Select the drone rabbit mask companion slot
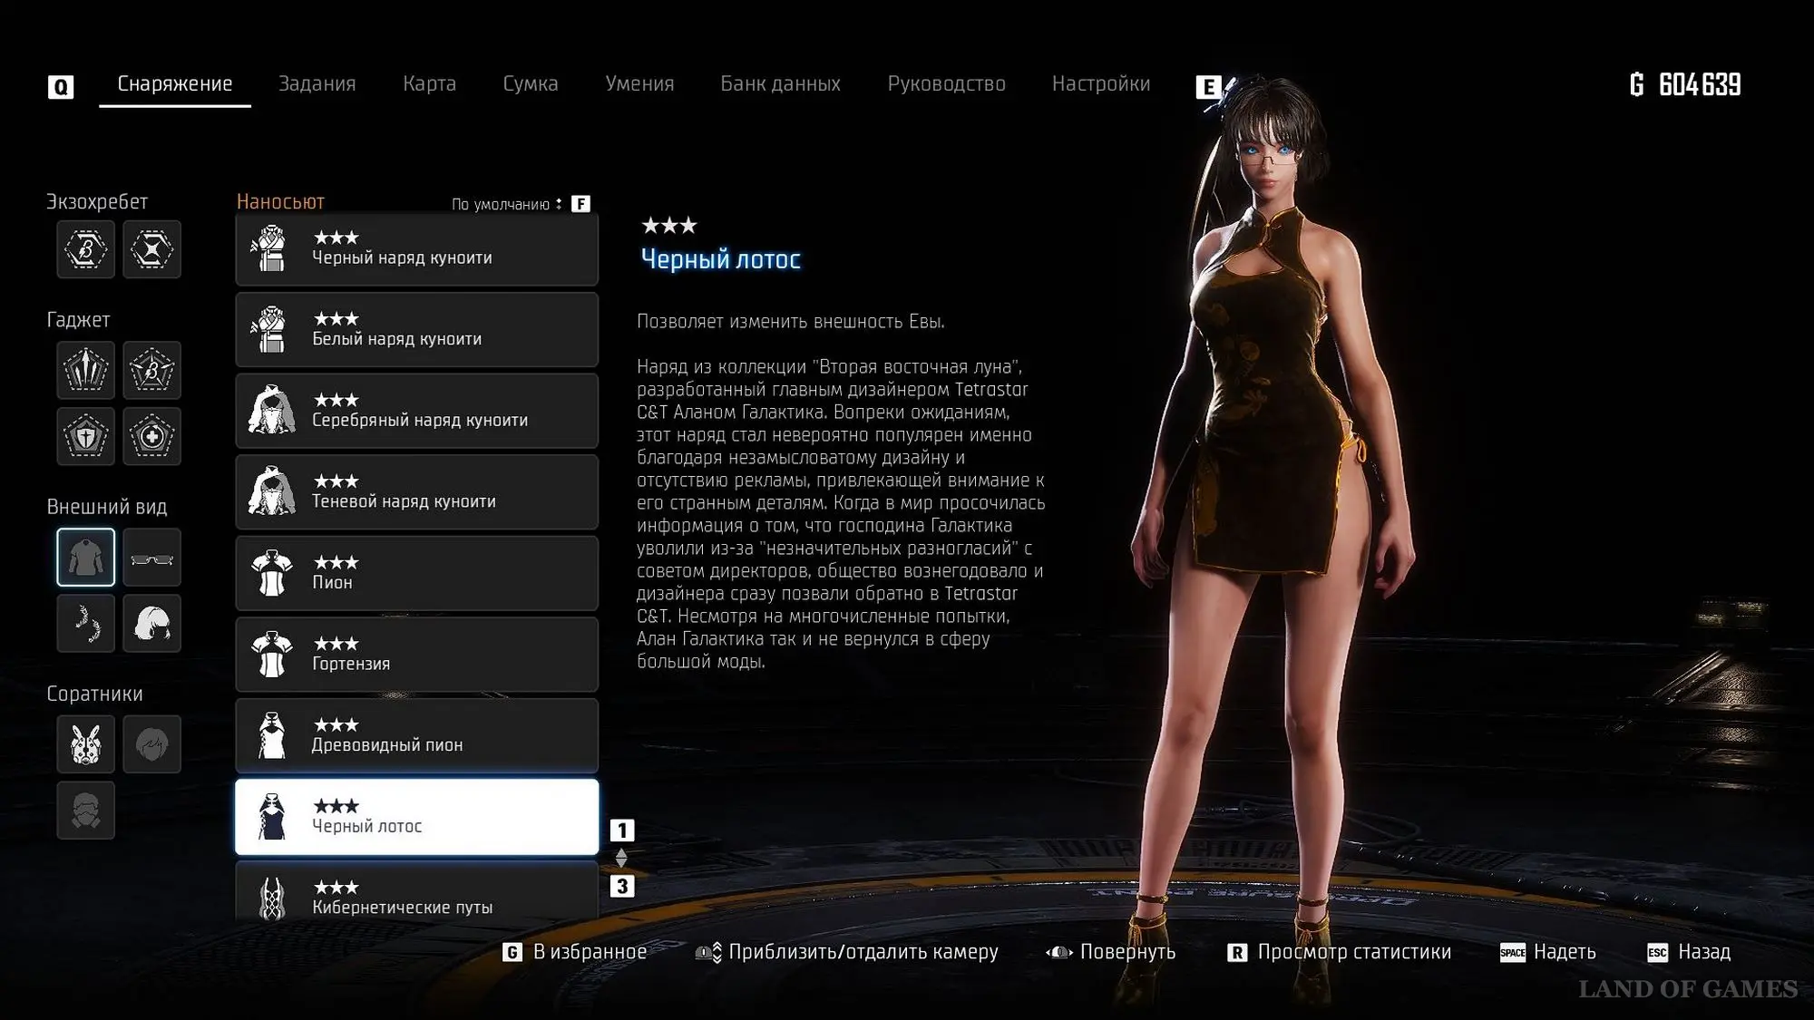The width and height of the screenshot is (1814, 1020). [x=86, y=743]
